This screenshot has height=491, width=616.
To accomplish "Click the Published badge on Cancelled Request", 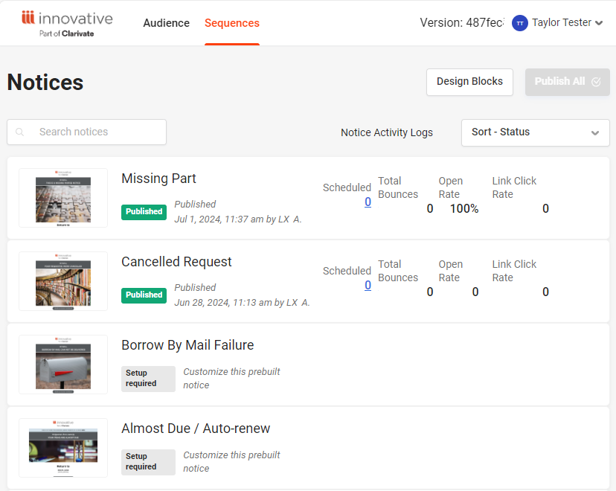I will [144, 295].
